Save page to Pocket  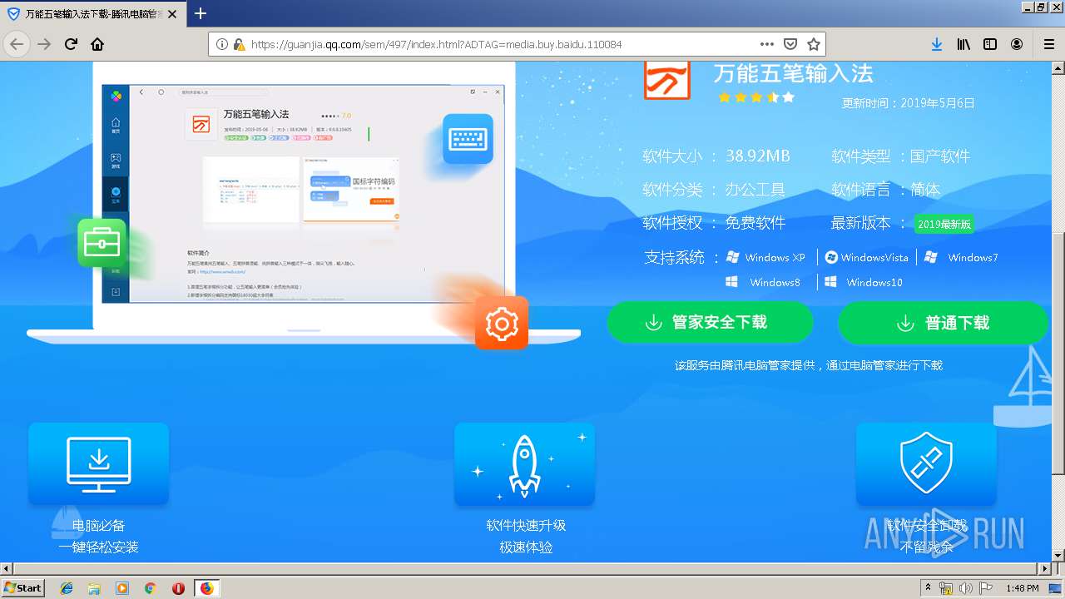click(790, 44)
